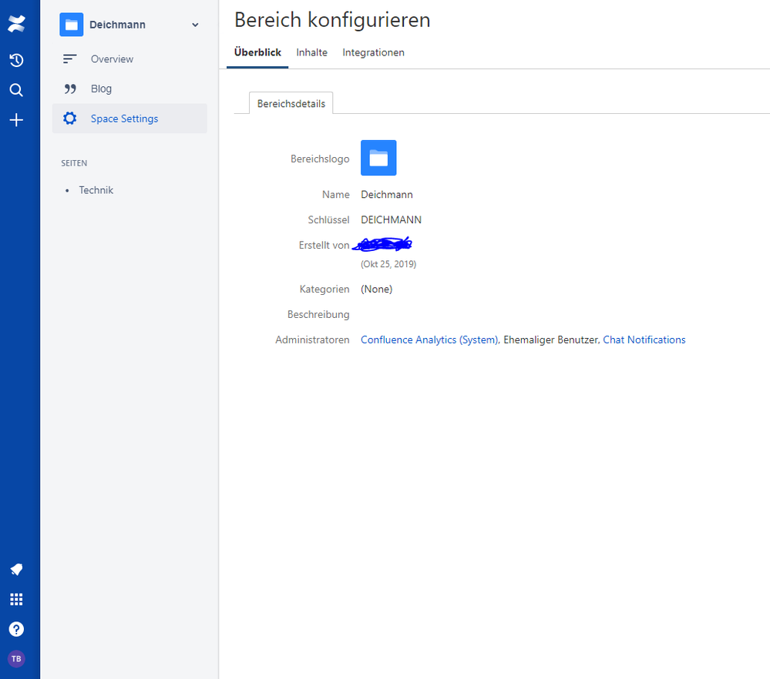This screenshot has width=770, height=679.
Task: Expand the Deichmann space dropdown chevron
Action: (195, 25)
